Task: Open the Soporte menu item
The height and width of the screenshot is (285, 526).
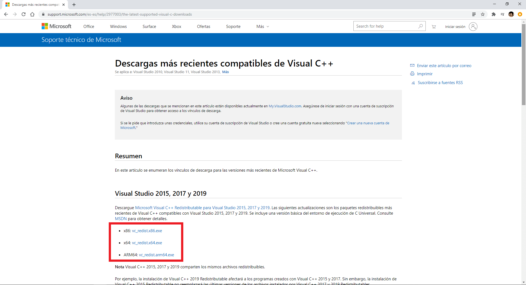Action: click(x=233, y=27)
